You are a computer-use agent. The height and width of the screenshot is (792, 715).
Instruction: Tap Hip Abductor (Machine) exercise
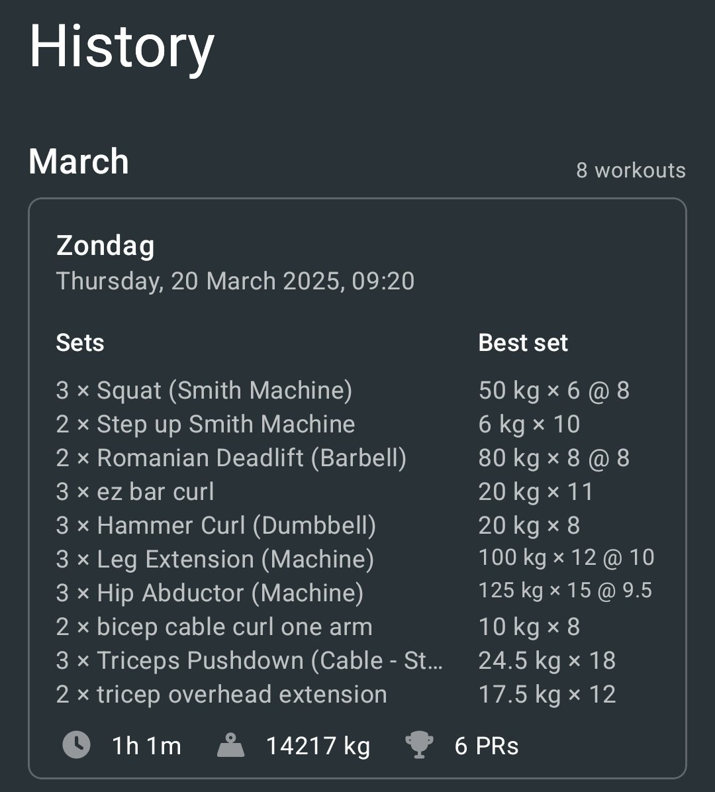pos(210,593)
